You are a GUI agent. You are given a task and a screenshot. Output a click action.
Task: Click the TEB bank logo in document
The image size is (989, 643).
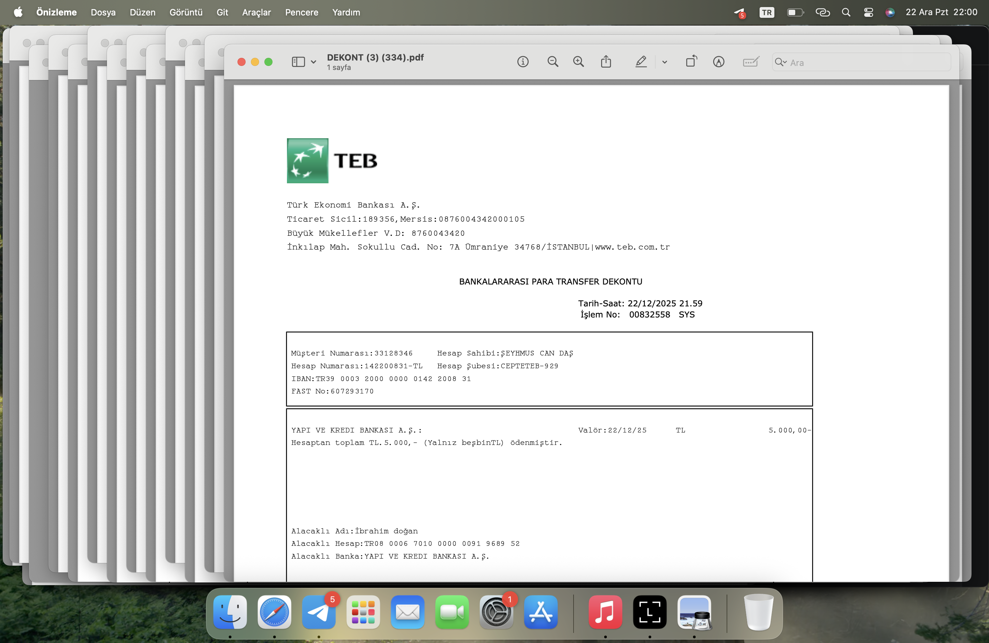pos(332,161)
